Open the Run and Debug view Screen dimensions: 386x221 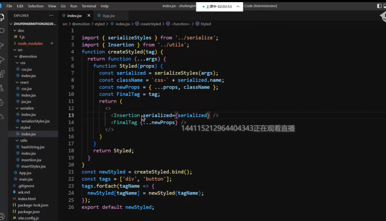(2, 60)
